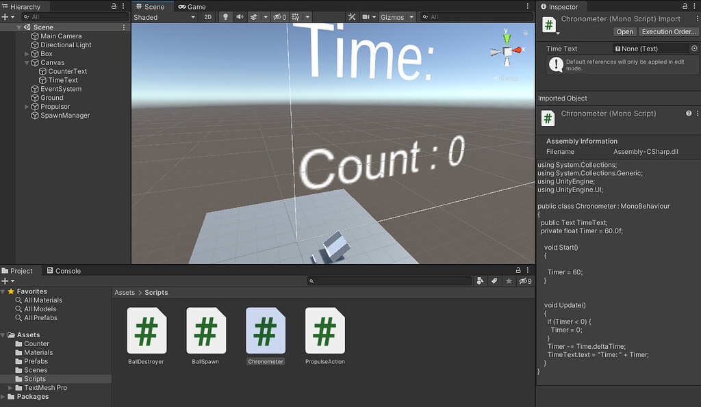Toggle hidden packages count eye icon

(x=524, y=281)
